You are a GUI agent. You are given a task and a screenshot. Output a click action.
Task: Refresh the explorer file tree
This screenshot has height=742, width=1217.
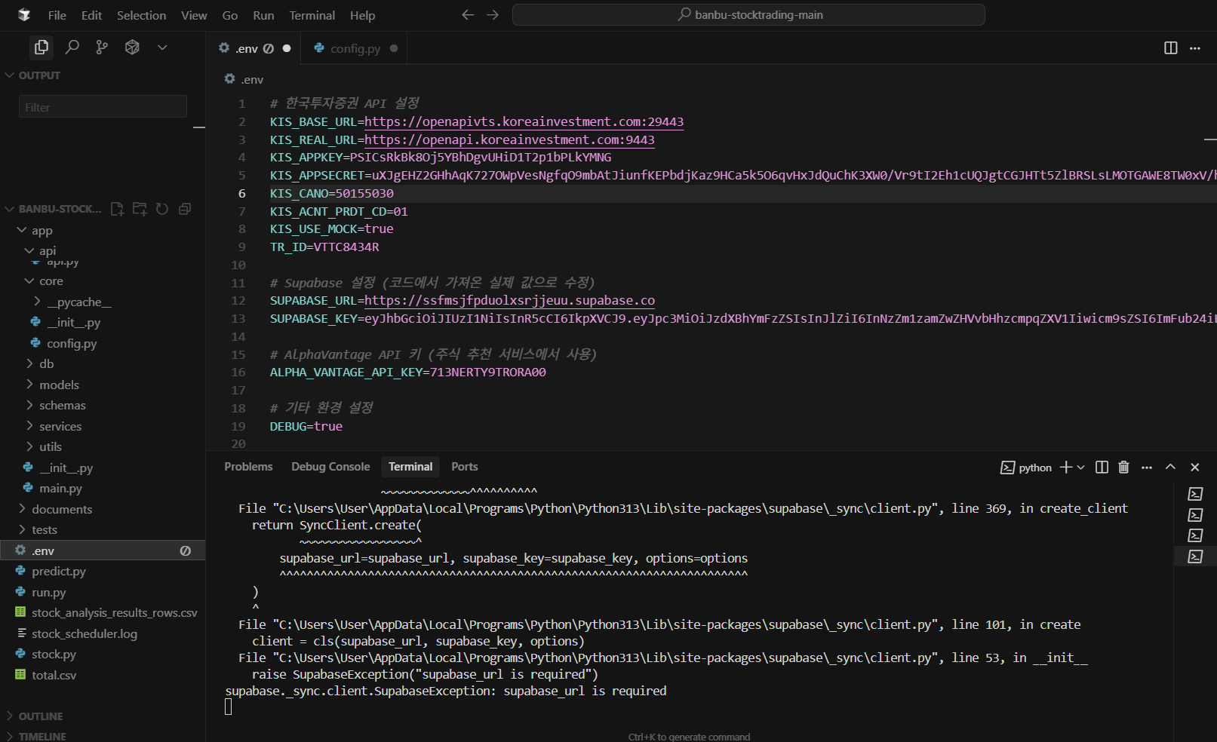pos(162,209)
